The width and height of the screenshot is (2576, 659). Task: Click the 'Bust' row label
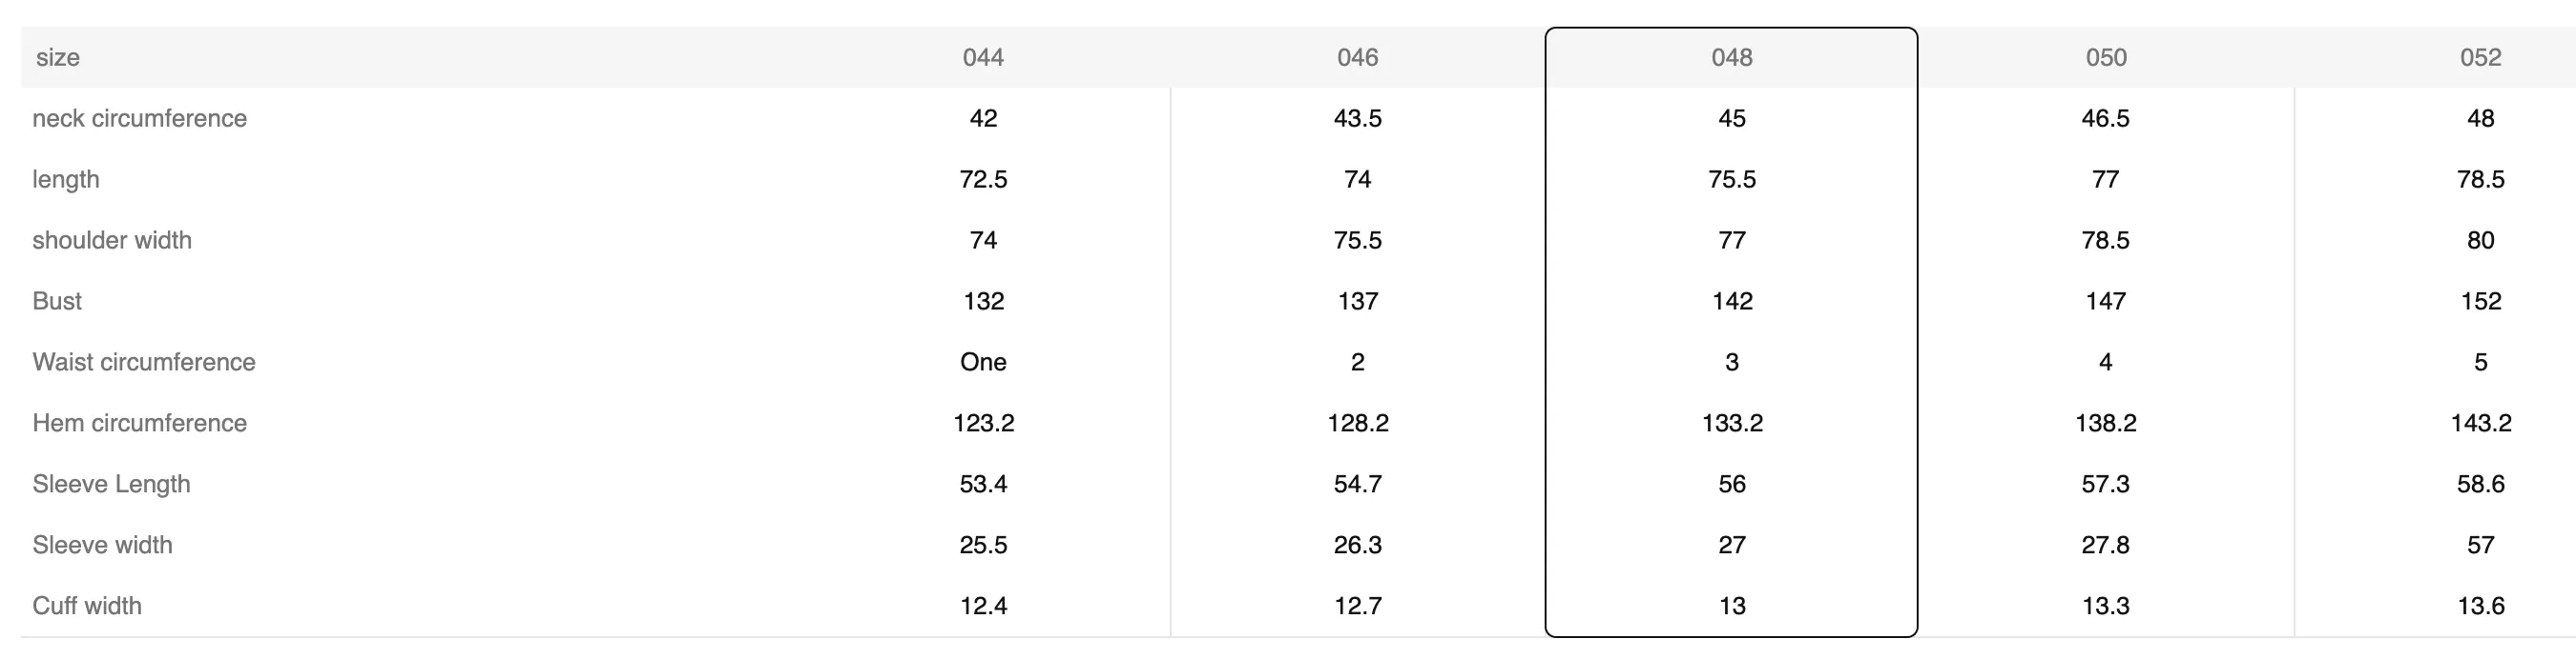click(x=57, y=301)
